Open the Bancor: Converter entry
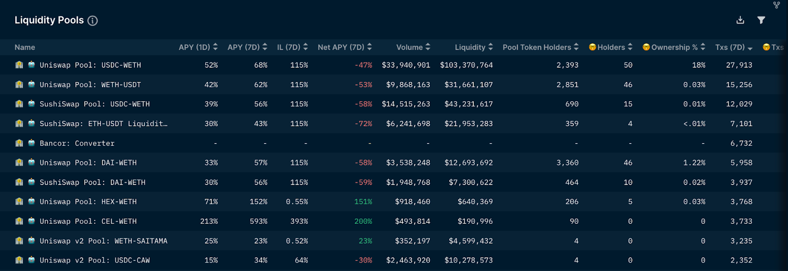 77,143
